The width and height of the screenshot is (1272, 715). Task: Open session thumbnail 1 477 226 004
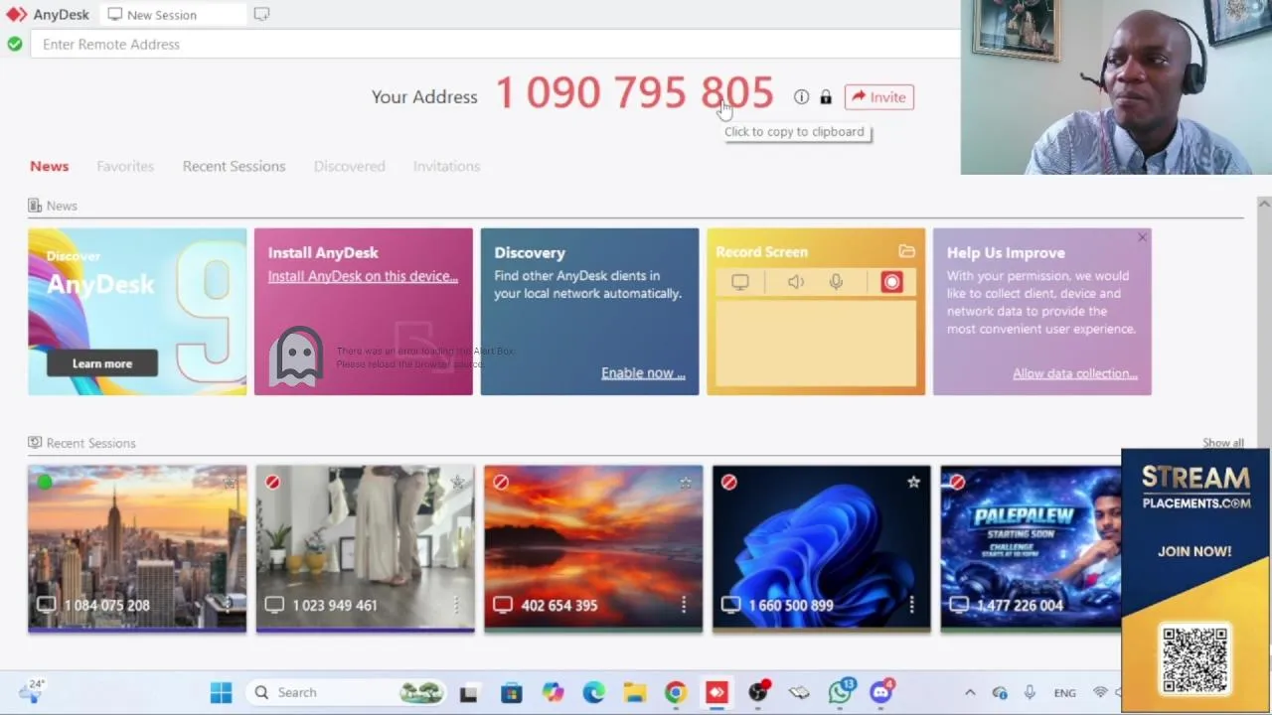pos(1031,548)
